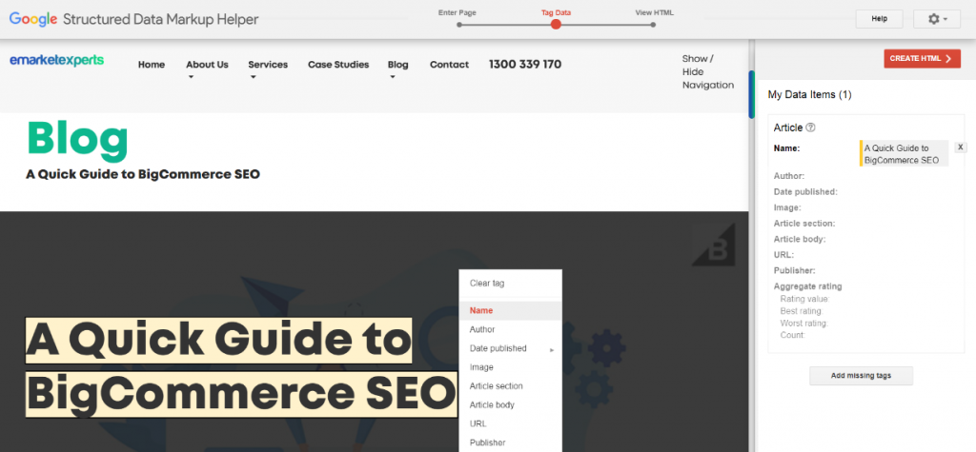Open the Case Studies page link
This screenshot has height=452, width=976.
tap(337, 65)
